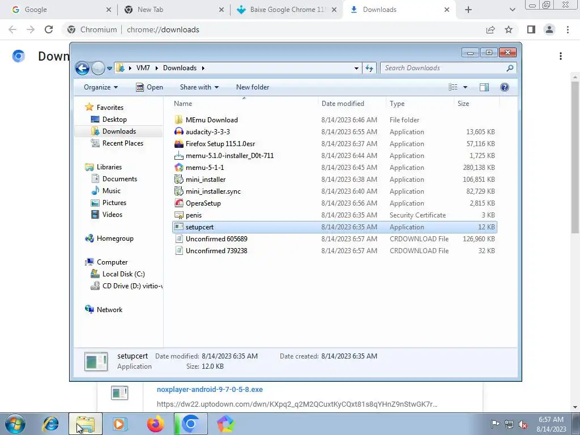
Task: Click the search magnifier icon
Action: pos(510,68)
